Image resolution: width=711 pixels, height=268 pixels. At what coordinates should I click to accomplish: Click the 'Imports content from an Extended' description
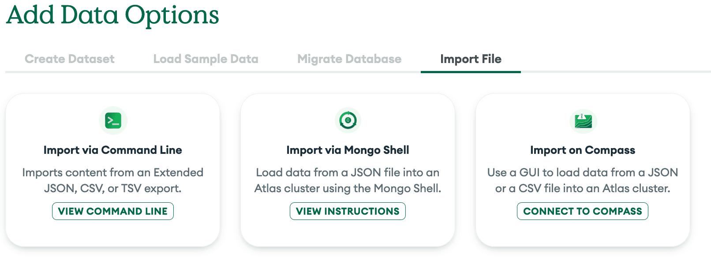coord(113,180)
